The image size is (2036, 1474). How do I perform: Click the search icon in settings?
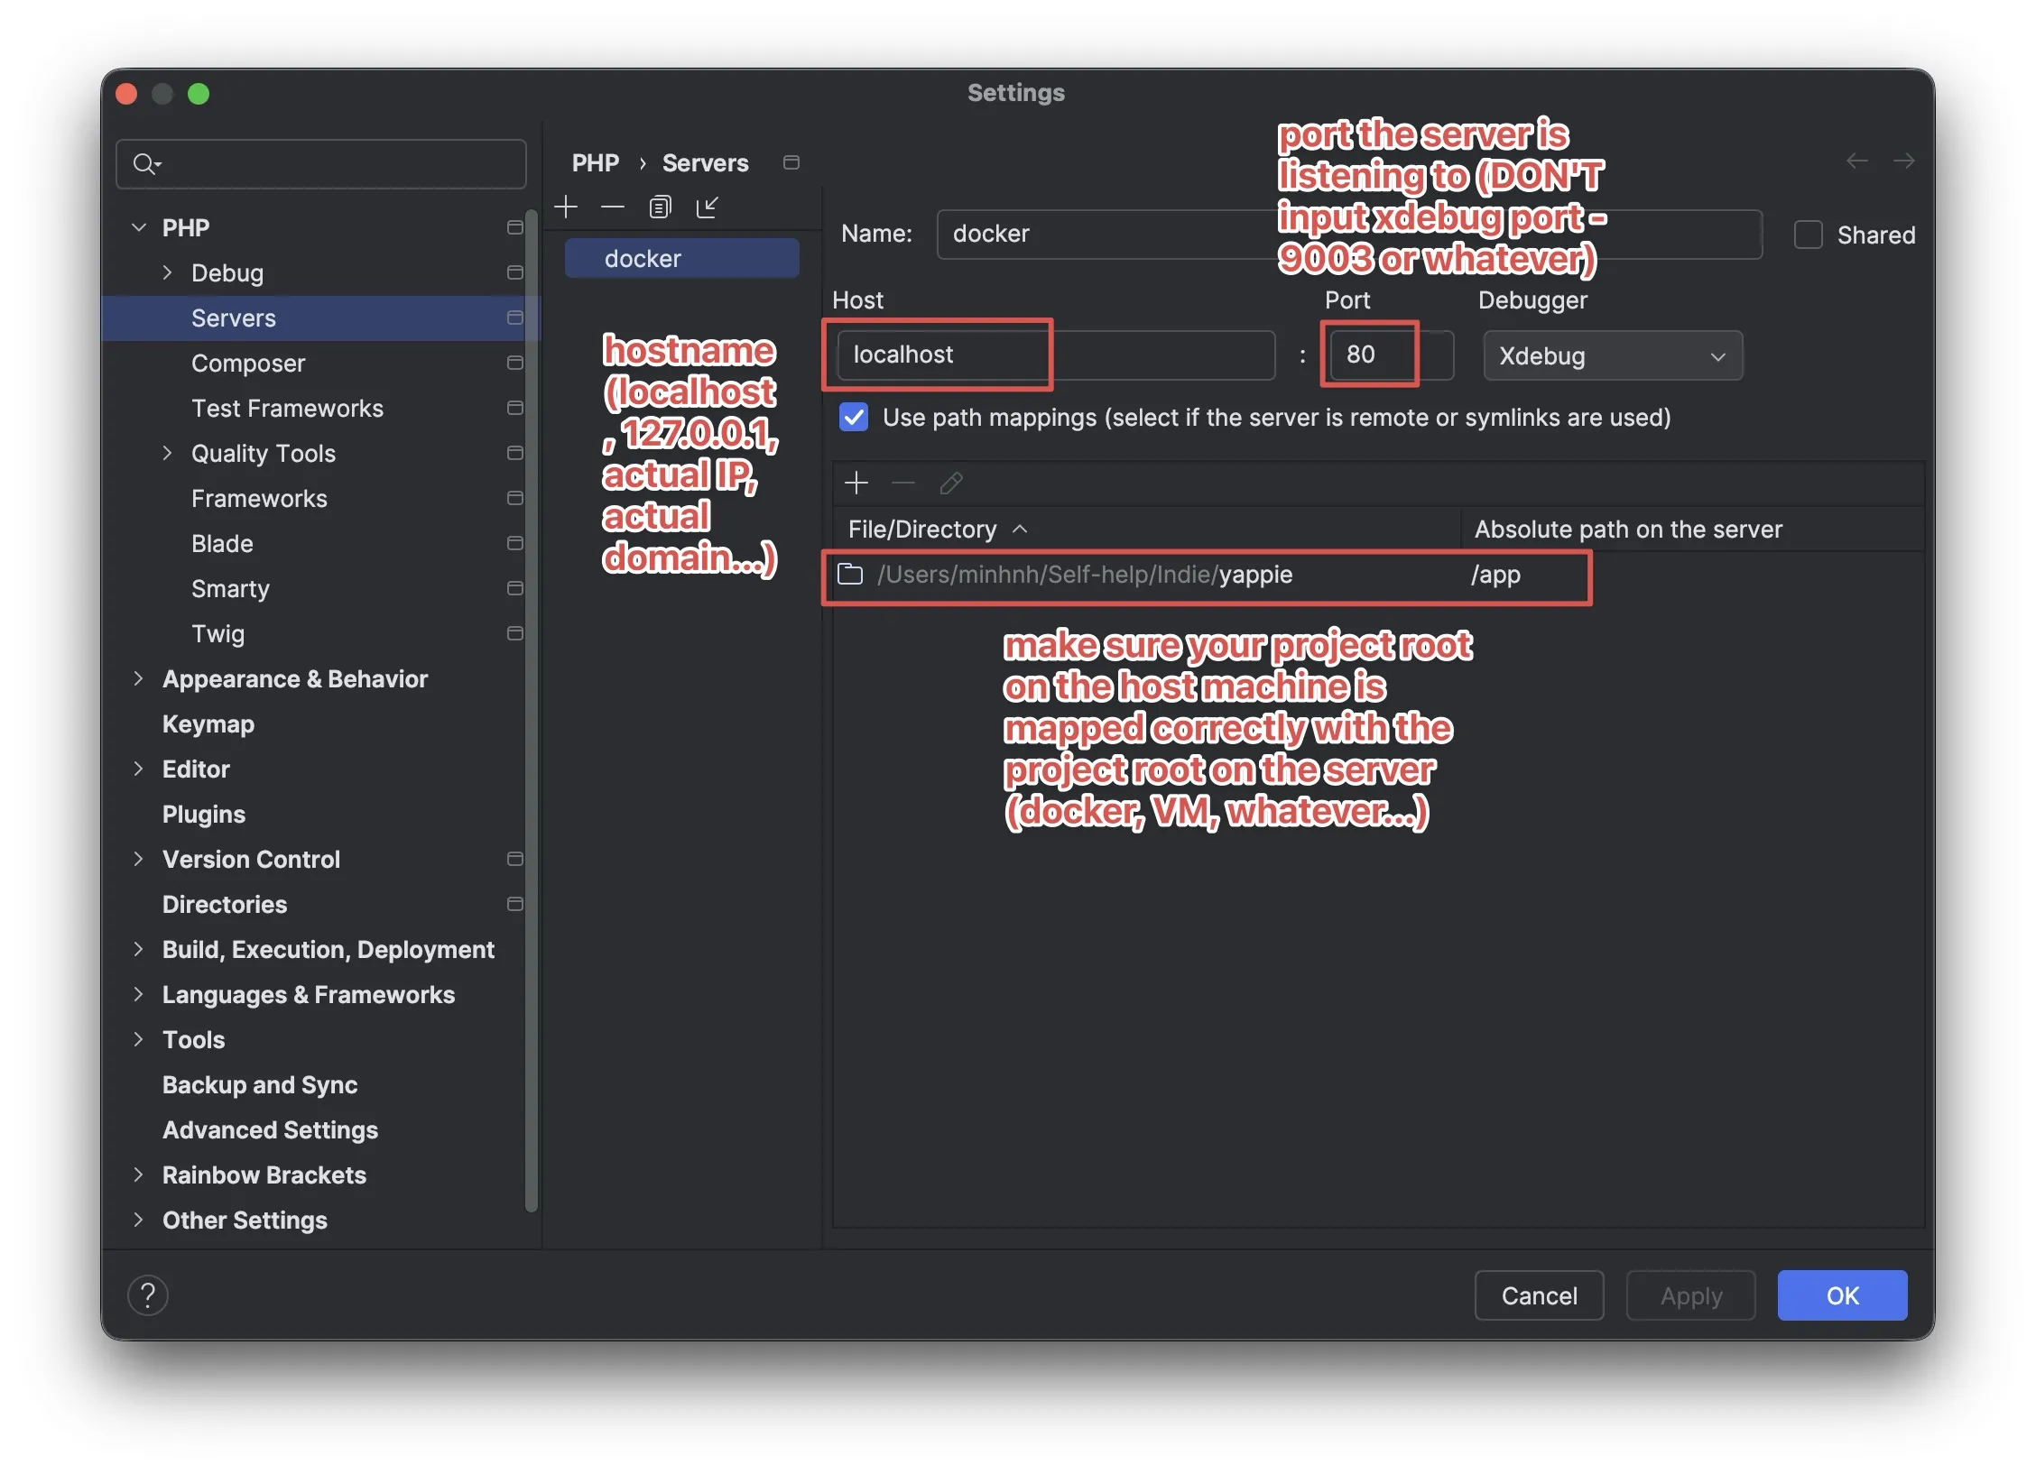click(144, 164)
